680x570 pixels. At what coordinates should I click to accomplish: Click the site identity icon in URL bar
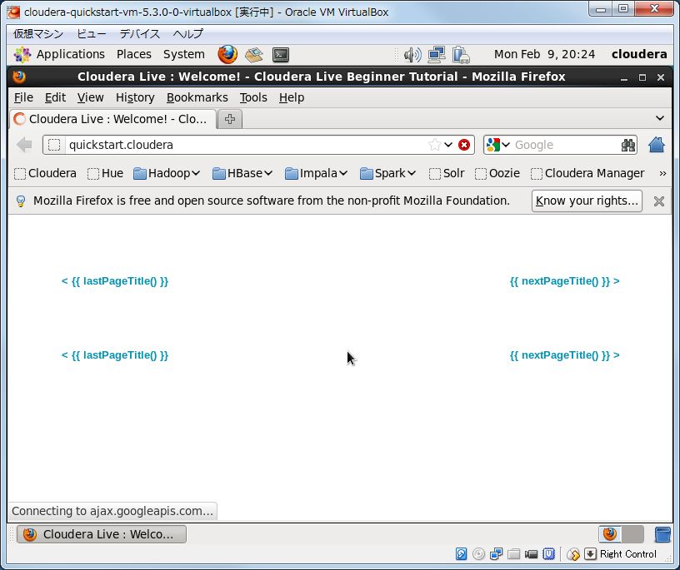(x=54, y=145)
